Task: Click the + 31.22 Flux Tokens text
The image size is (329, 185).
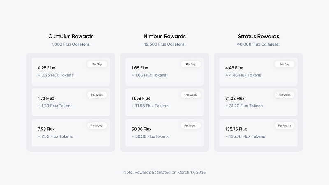Action: [244, 106]
